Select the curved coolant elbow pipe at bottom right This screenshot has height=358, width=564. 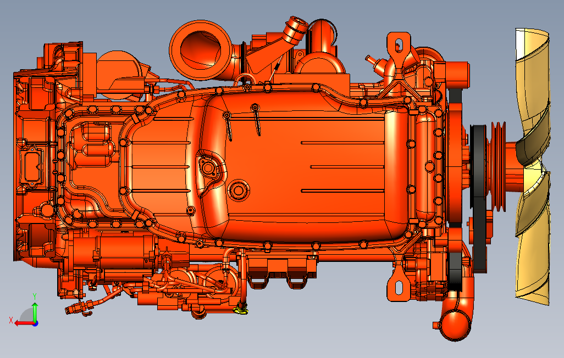pos(454,316)
